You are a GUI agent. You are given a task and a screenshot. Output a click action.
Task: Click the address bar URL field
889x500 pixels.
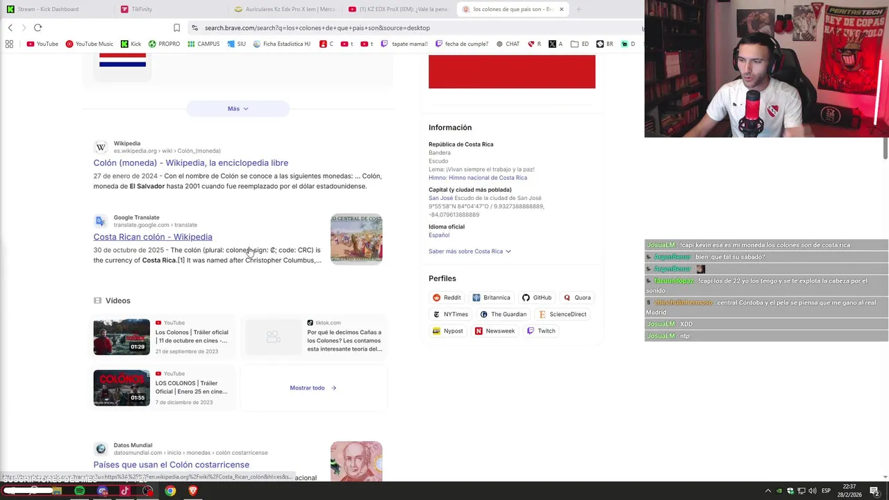pos(417,28)
